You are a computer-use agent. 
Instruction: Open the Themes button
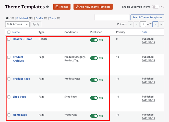coord(62,7)
